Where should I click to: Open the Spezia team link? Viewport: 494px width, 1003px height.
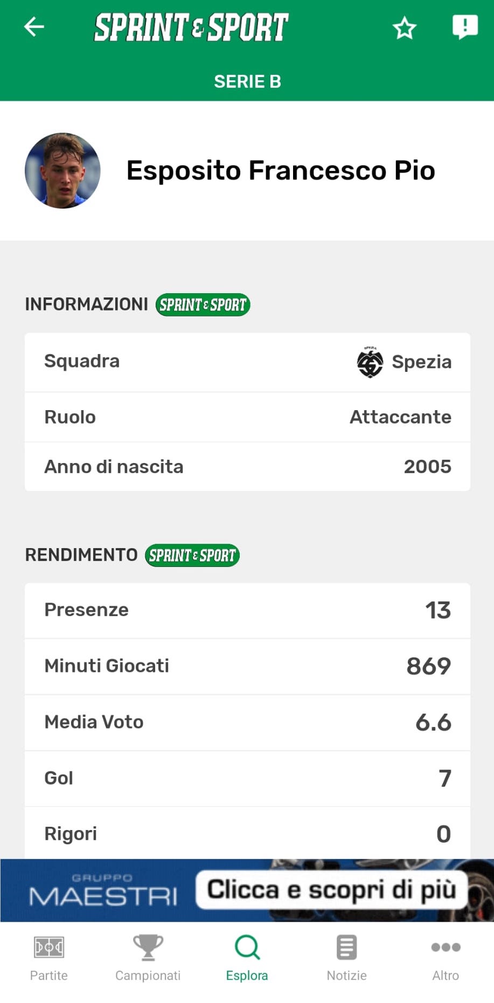pyautogui.click(x=421, y=362)
